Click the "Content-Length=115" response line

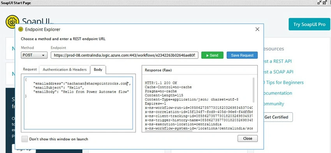164,95
